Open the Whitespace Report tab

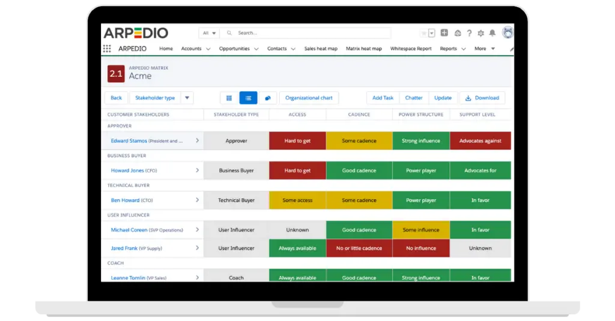(411, 49)
